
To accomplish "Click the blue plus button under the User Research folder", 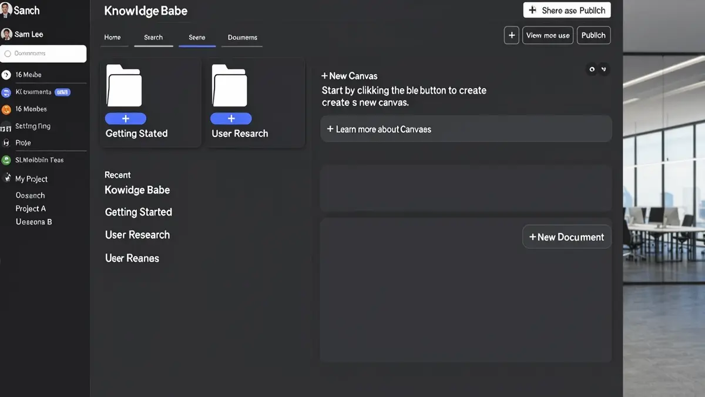I will [x=231, y=119].
